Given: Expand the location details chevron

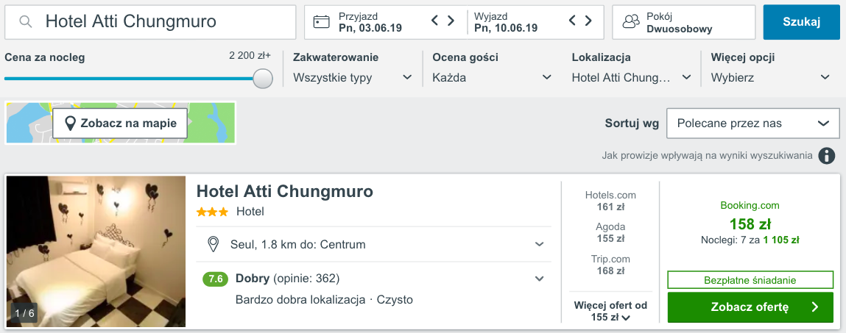Looking at the screenshot, I should tap(539, 244).
